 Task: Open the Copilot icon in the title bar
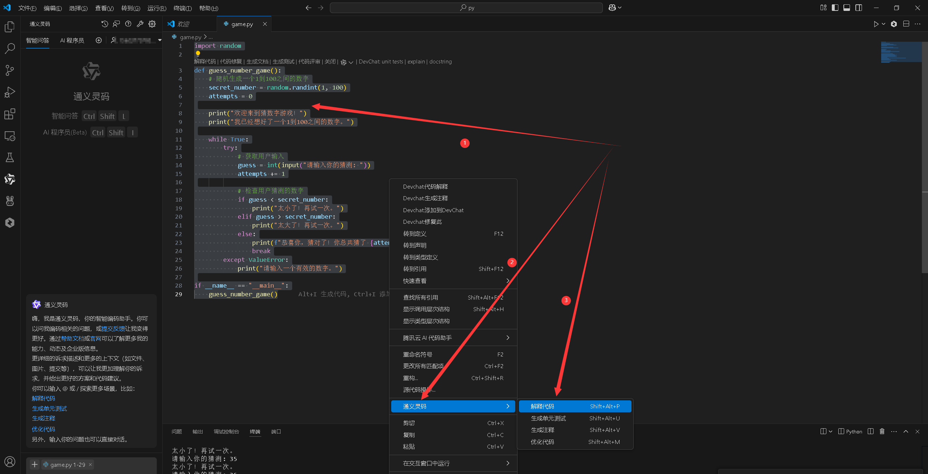click(x=612, y=8)
